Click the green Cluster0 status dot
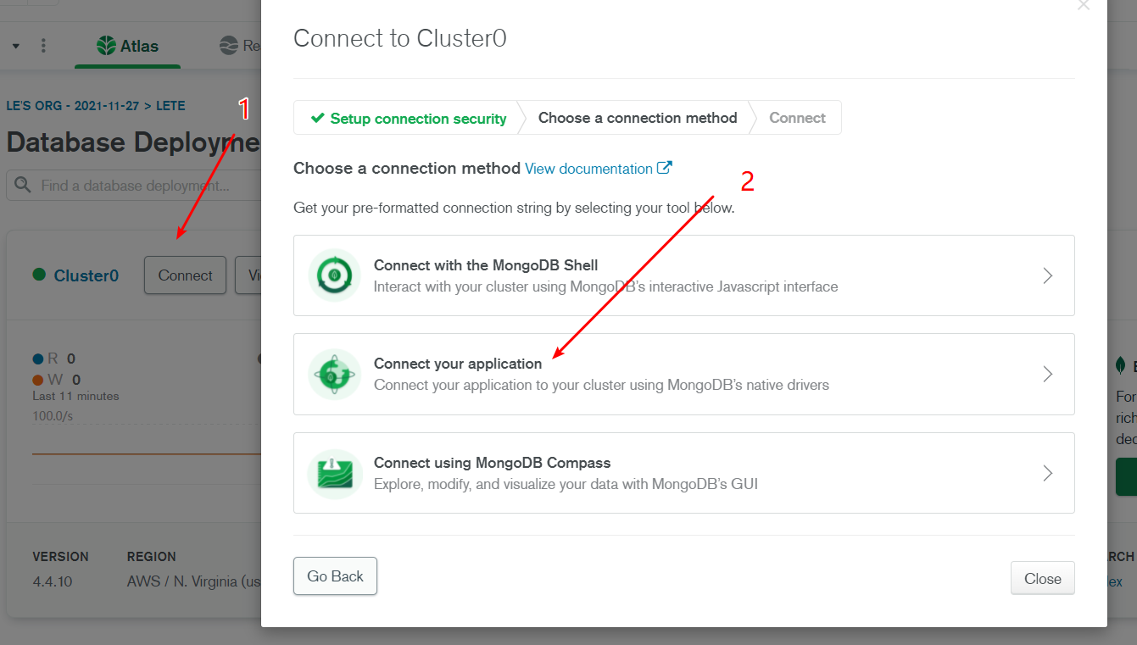 coord(39,275)
